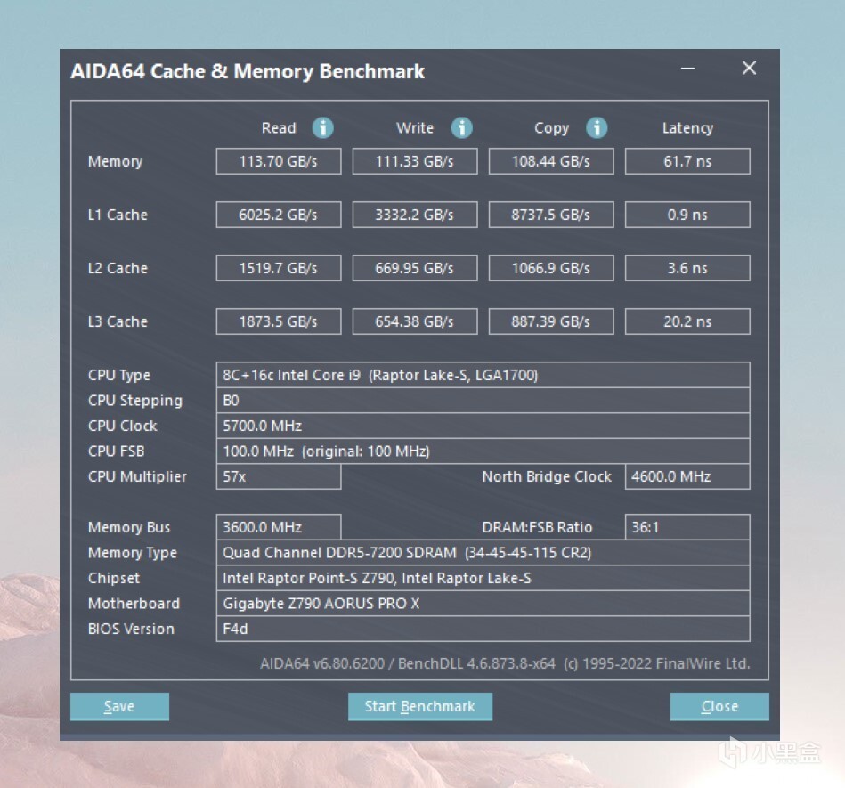
Task: Click the Latency column header
Action: pyautogui.click(x=687, y=128)
